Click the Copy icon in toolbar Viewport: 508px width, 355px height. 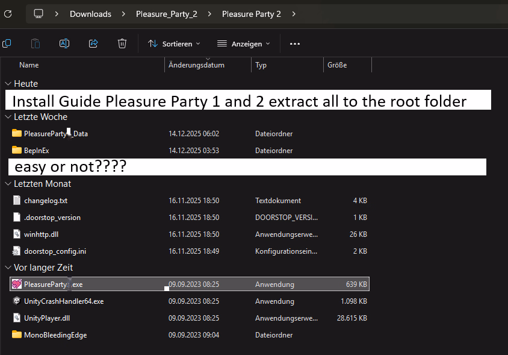click(7, 43)
